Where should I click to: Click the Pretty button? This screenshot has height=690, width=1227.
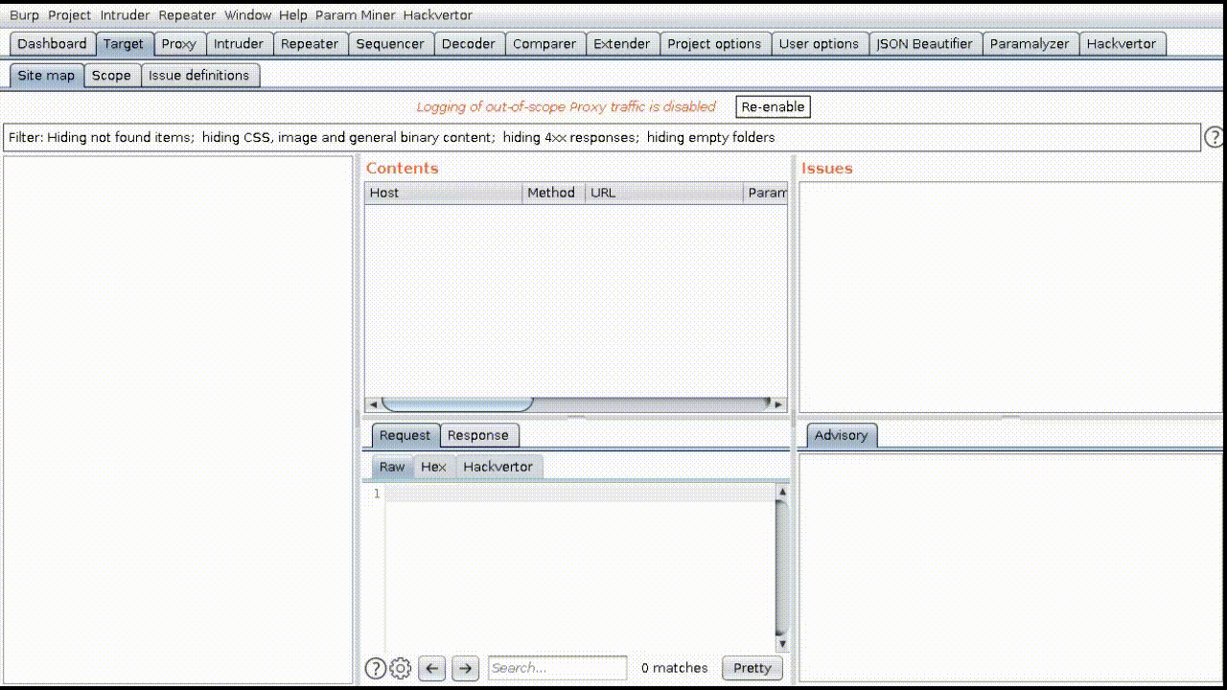(752, 668)
